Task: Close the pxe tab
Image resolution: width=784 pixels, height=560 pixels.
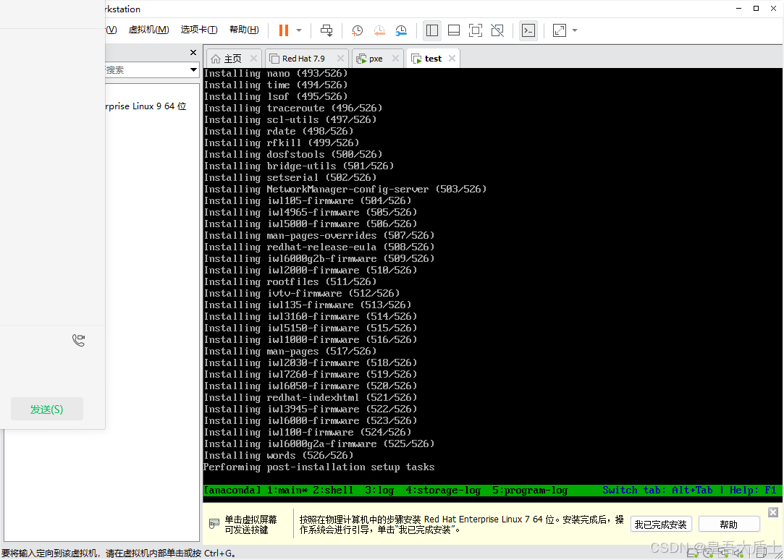Action: click(x=395, y=59)
